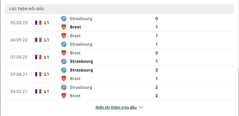Click Strasbourg crest in 05.03.23 match

64,19
